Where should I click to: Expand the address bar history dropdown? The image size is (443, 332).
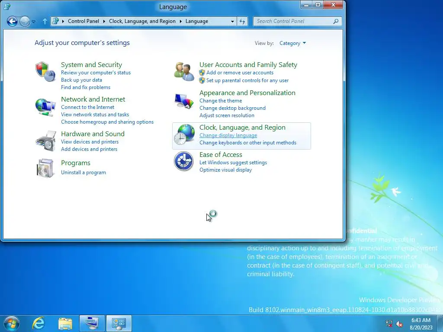point(232,21)
